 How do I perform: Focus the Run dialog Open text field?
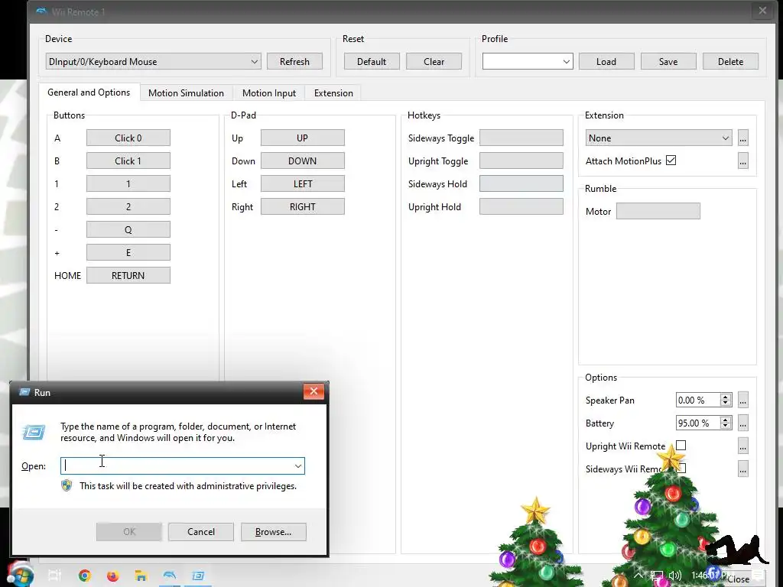pyautogui.click(x=177, y=465)
